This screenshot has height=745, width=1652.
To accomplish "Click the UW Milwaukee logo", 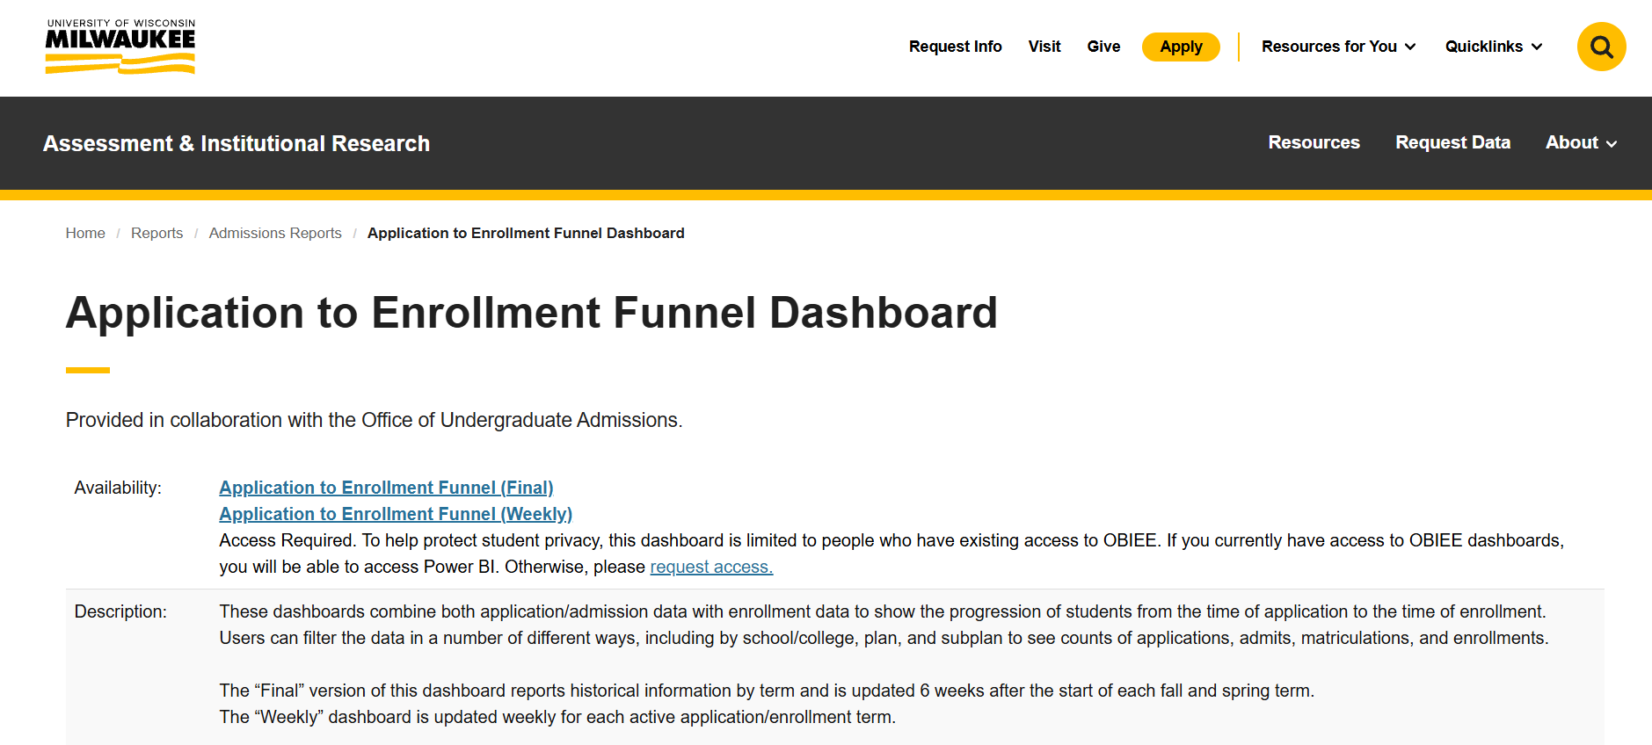I will point(120,47).
